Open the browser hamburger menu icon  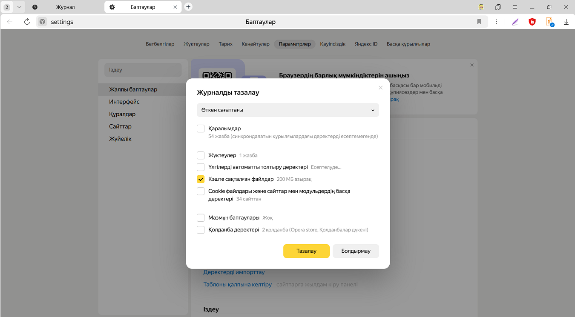(515, 7)
